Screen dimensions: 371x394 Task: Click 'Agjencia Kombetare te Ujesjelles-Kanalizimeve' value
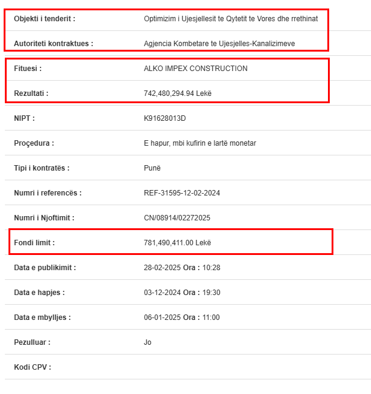[219, 44]
